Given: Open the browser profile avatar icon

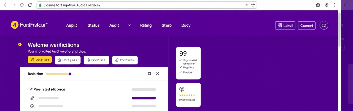Looking at the screenshot, I should point(327,5).
